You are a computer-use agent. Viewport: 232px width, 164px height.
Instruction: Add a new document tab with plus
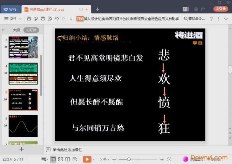[x=97, y=9]
